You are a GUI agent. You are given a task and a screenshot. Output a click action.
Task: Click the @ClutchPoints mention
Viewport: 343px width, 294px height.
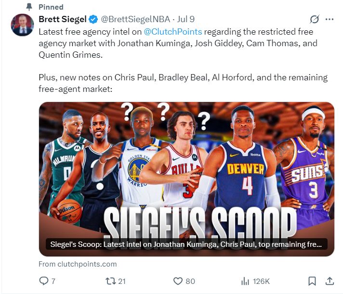pyautogui.click(x=173, y=32)
